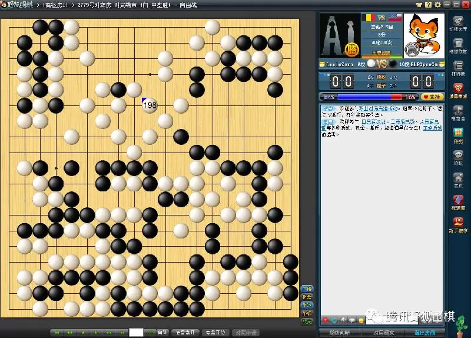
Task: Click the 支持 support button
Action: pyautogui.click(x=432, y=97)
